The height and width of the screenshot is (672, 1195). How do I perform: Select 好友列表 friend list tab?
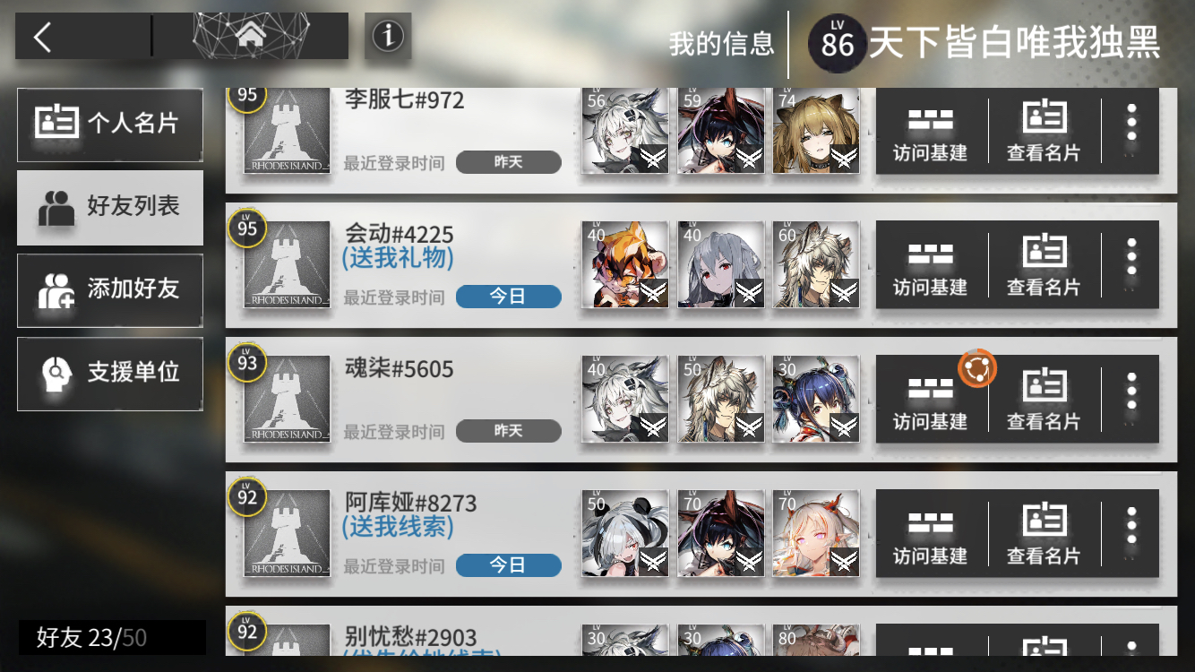click(109, 207)
